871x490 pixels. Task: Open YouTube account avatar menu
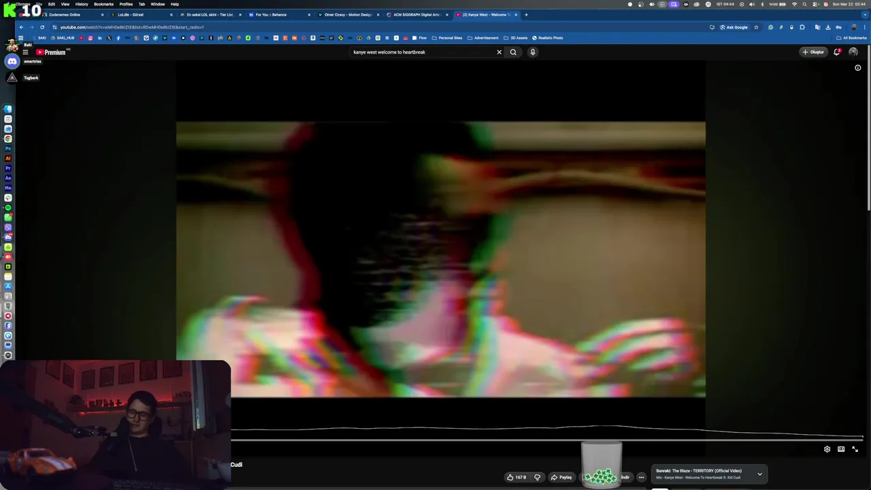(853, 52)
